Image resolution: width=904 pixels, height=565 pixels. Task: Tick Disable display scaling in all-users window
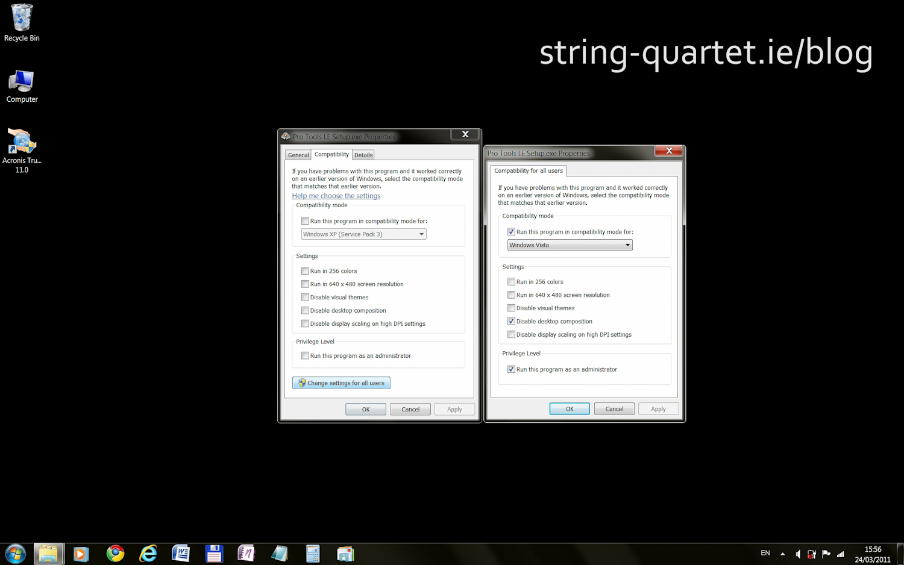point(511,335)
